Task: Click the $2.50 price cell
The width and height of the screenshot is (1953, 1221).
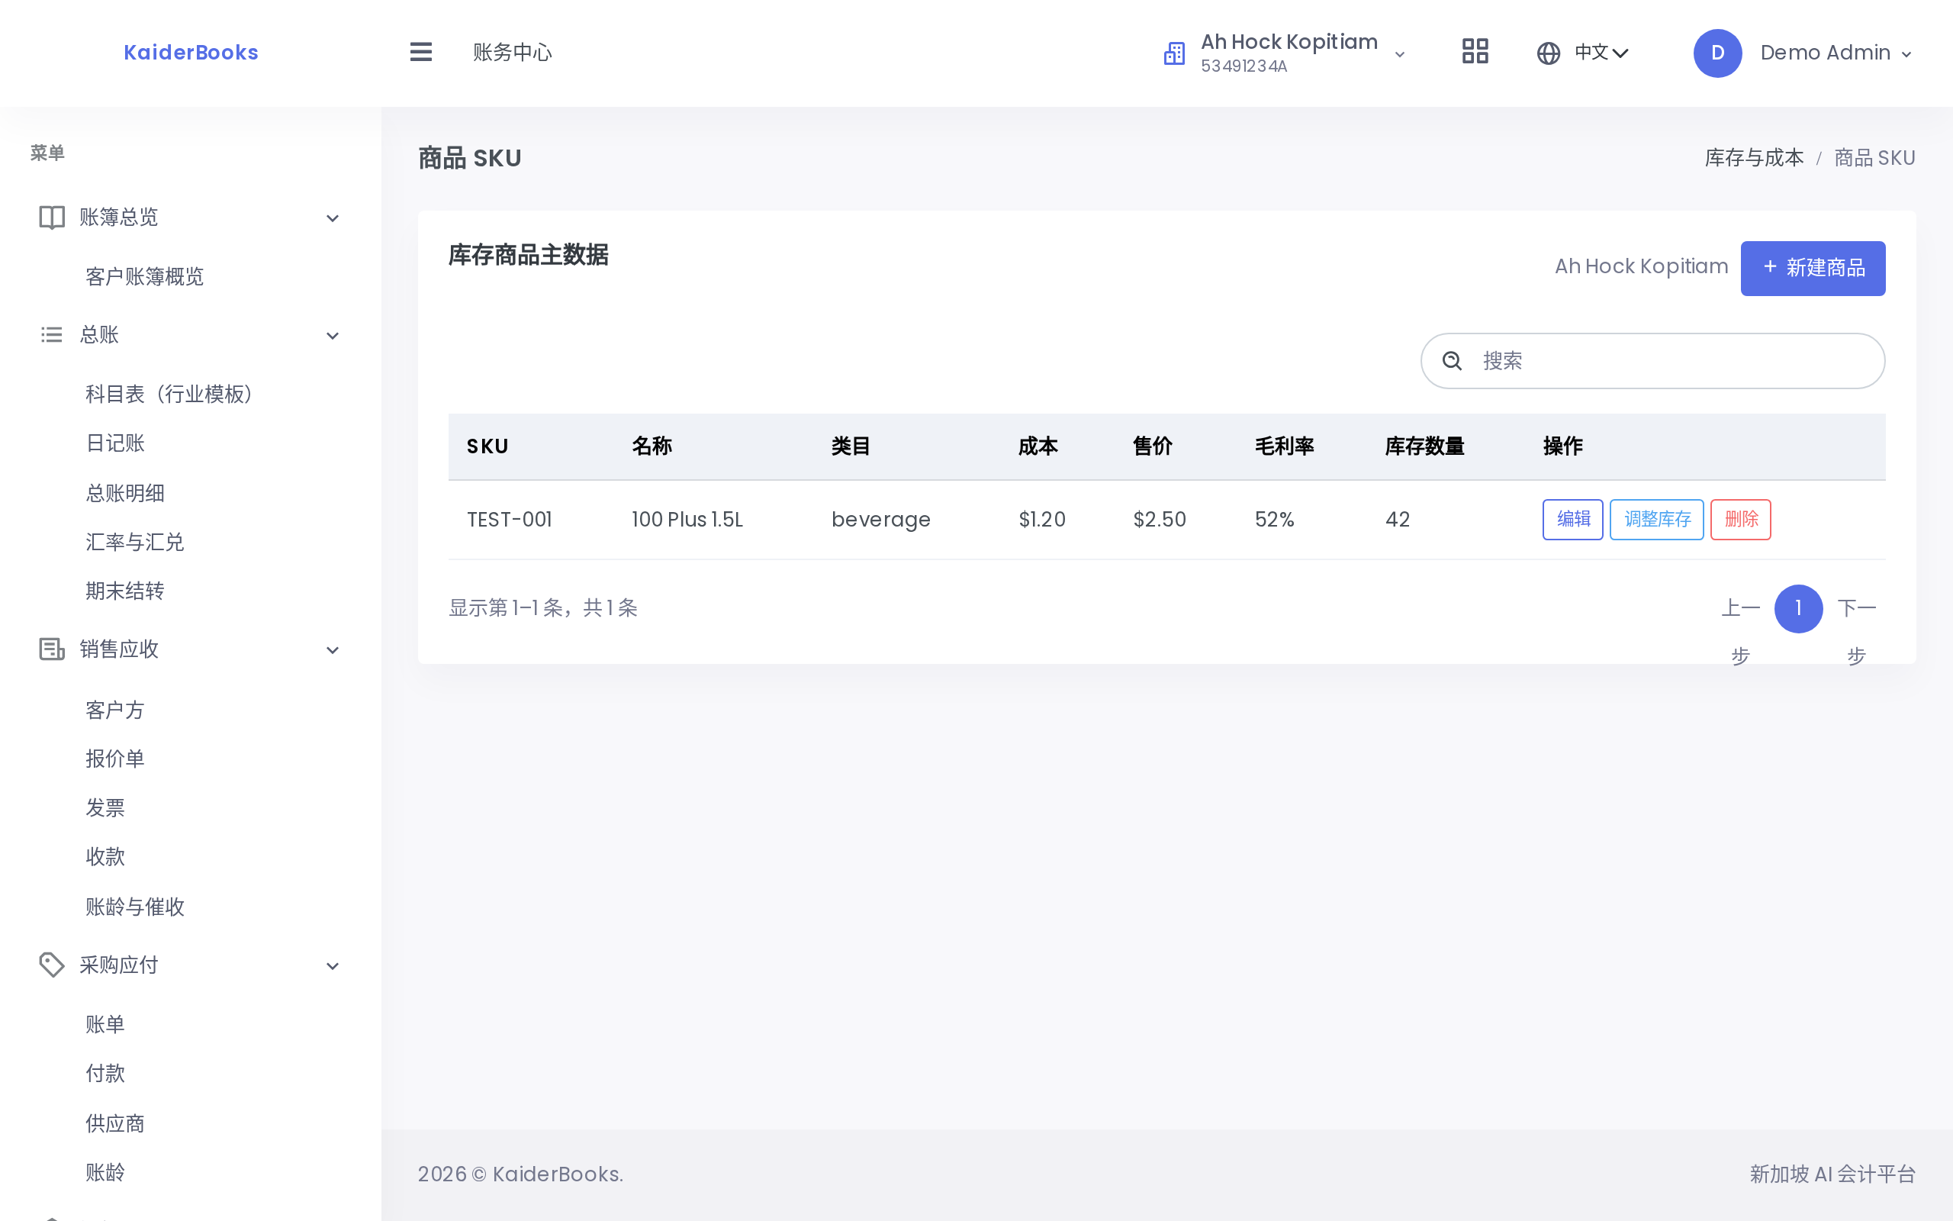Action: 1160,519
